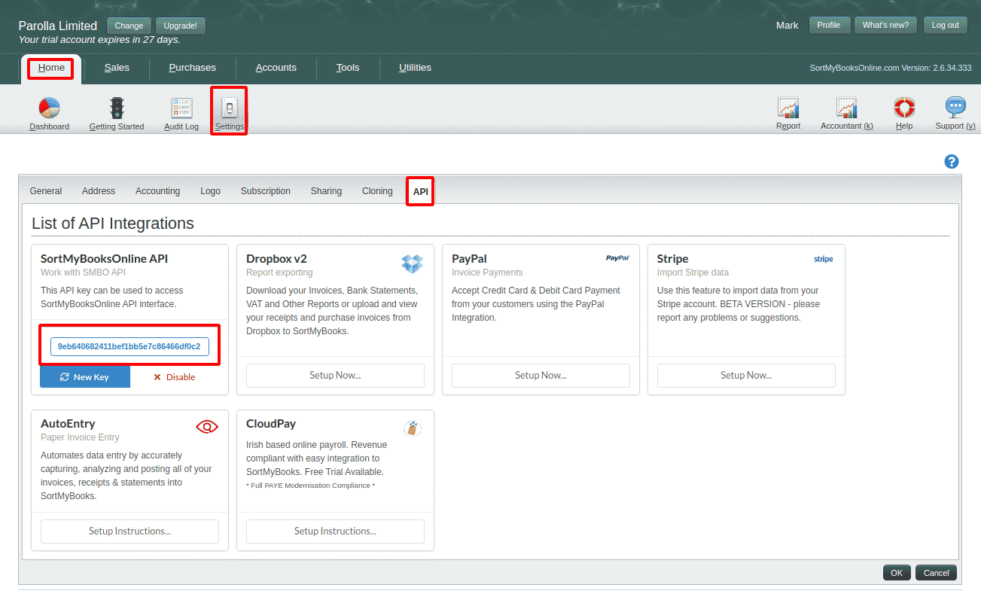This screenshot has width=981, height=600.
Task: Click the AutoEntry card title
Action: pos(68,424)
